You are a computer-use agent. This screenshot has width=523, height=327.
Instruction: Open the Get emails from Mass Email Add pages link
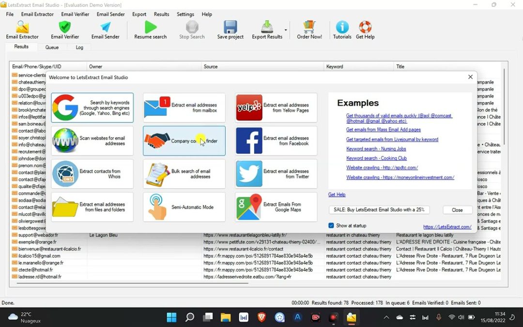coord(383,129)
